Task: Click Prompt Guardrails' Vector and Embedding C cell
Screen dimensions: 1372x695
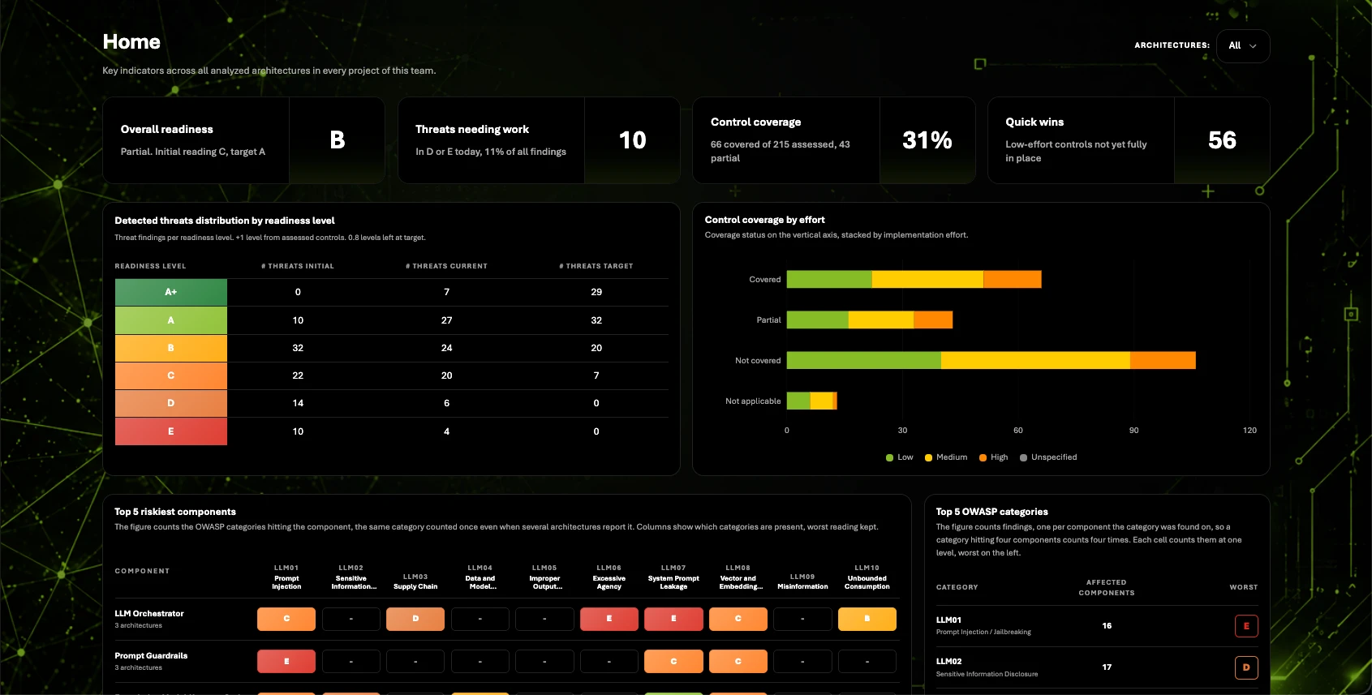Action: (x=738, y=661)
